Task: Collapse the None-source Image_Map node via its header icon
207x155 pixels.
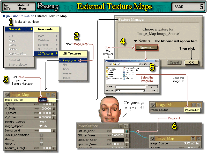Action: point(7,95)
